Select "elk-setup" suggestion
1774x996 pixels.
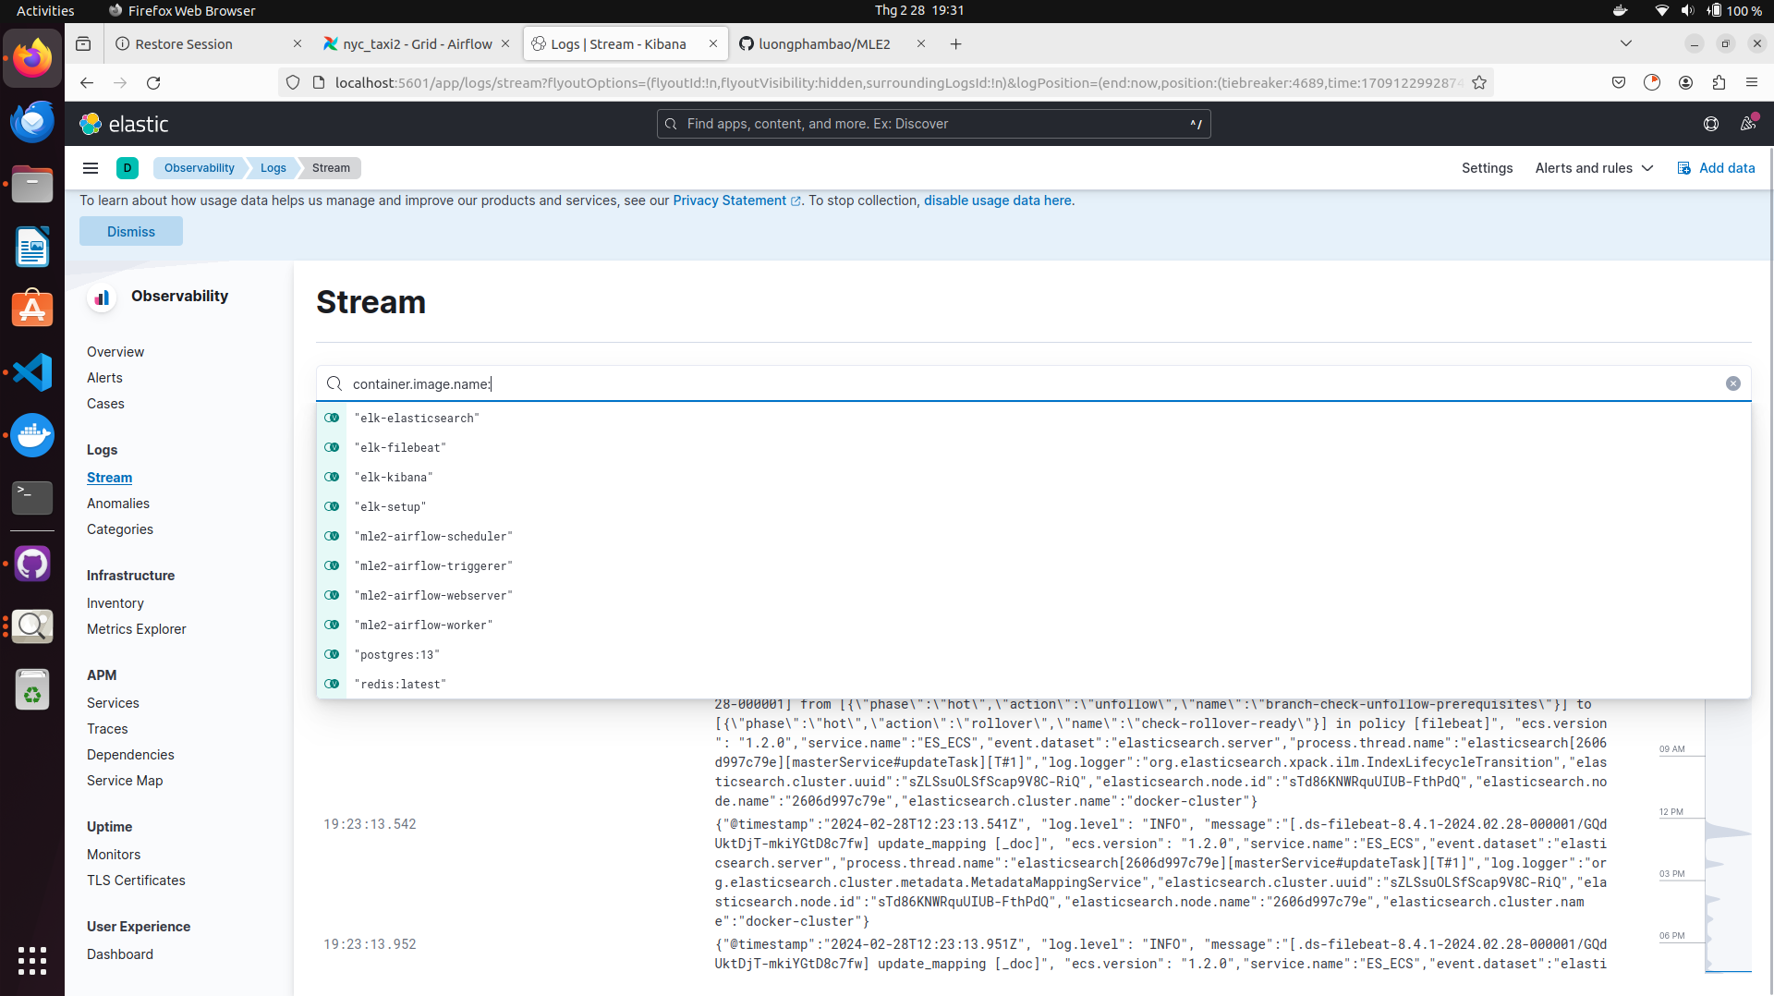coord(1033,506)
